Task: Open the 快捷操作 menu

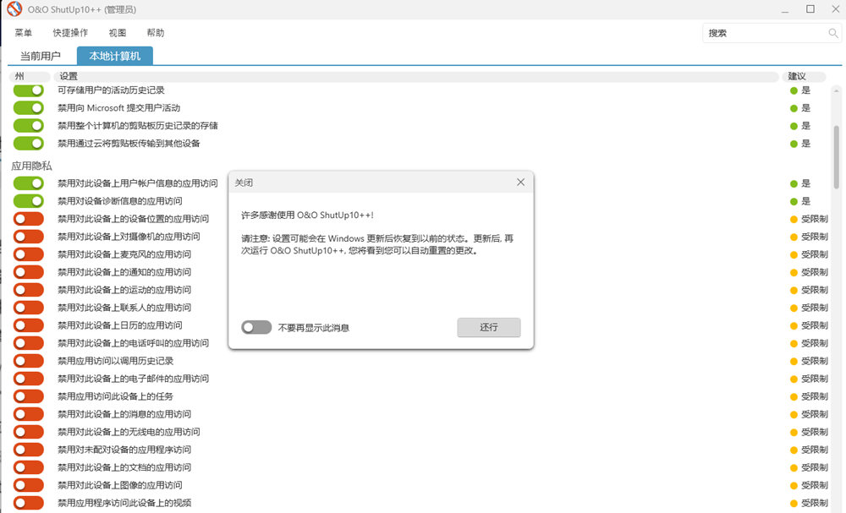Action: coord(70,33)
